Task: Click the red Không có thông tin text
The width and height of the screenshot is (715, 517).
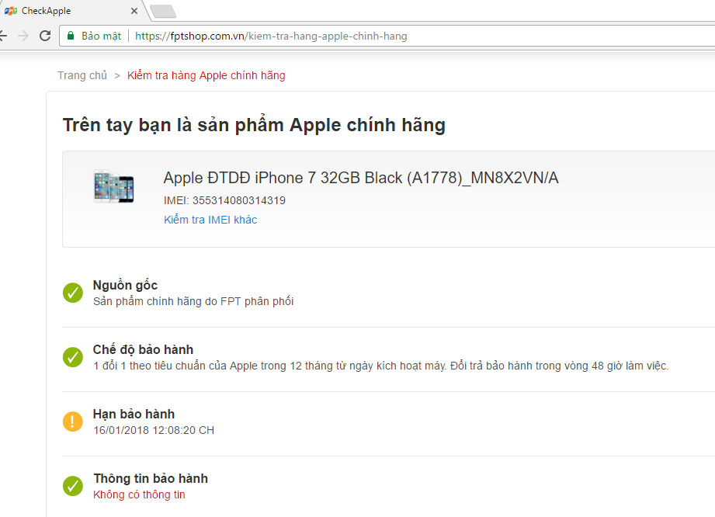Action: (x=139, y=494)
